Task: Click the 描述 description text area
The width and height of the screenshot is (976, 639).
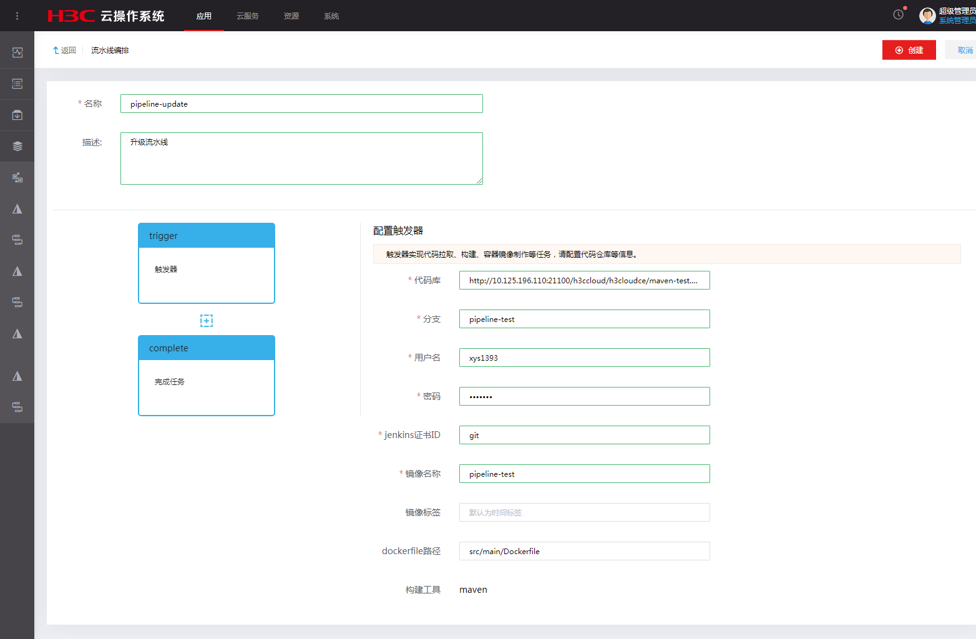Action: point(301,159)
